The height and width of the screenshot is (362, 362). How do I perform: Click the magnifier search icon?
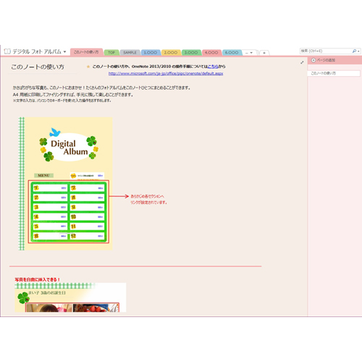tap(354, 51)
